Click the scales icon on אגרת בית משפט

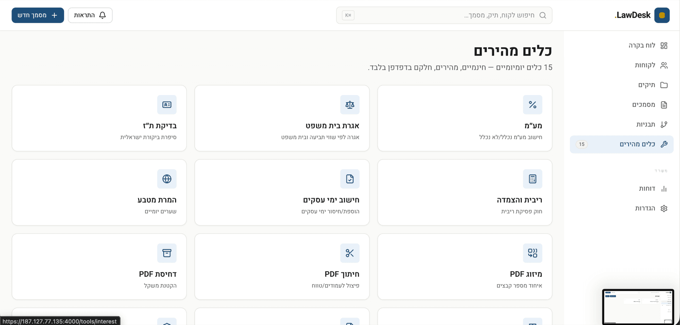pos(350,105)
